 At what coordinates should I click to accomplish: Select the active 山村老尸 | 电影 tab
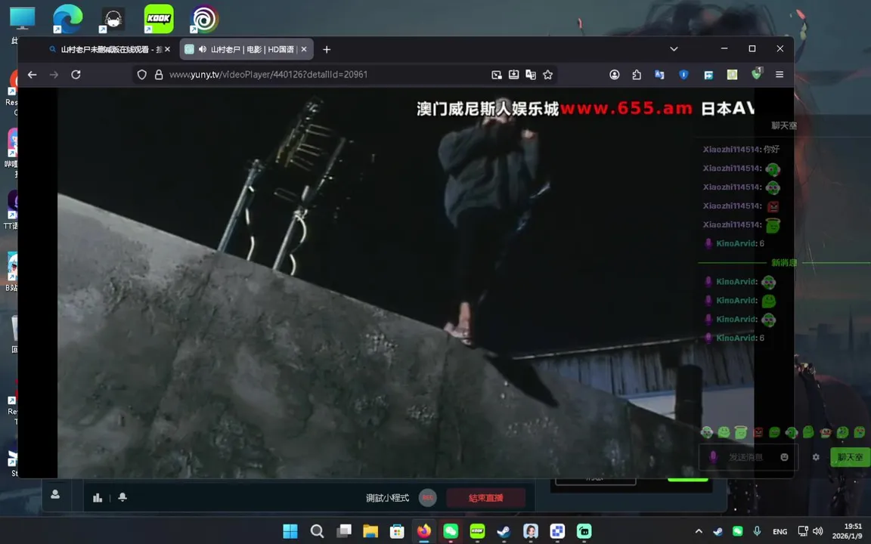[x=246, y=49]
